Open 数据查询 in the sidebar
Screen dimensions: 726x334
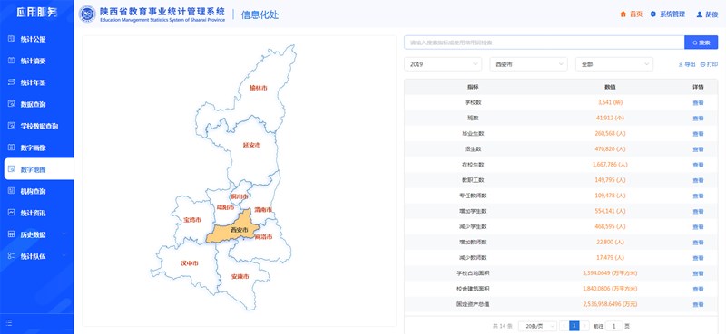coord(33,104)
